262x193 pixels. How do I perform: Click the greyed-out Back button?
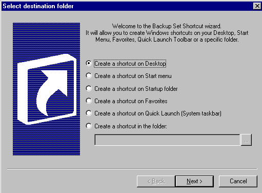tap(156, 181)
